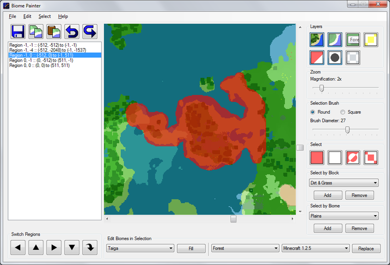Click the Select All red square icon
Viewport: 390px width, 265px height.
(317, 158)
